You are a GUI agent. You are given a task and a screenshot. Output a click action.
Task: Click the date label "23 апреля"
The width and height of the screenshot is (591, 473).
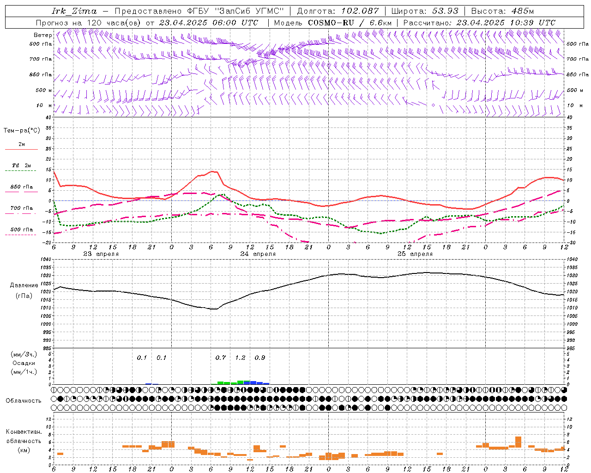[x=101, y=254]
